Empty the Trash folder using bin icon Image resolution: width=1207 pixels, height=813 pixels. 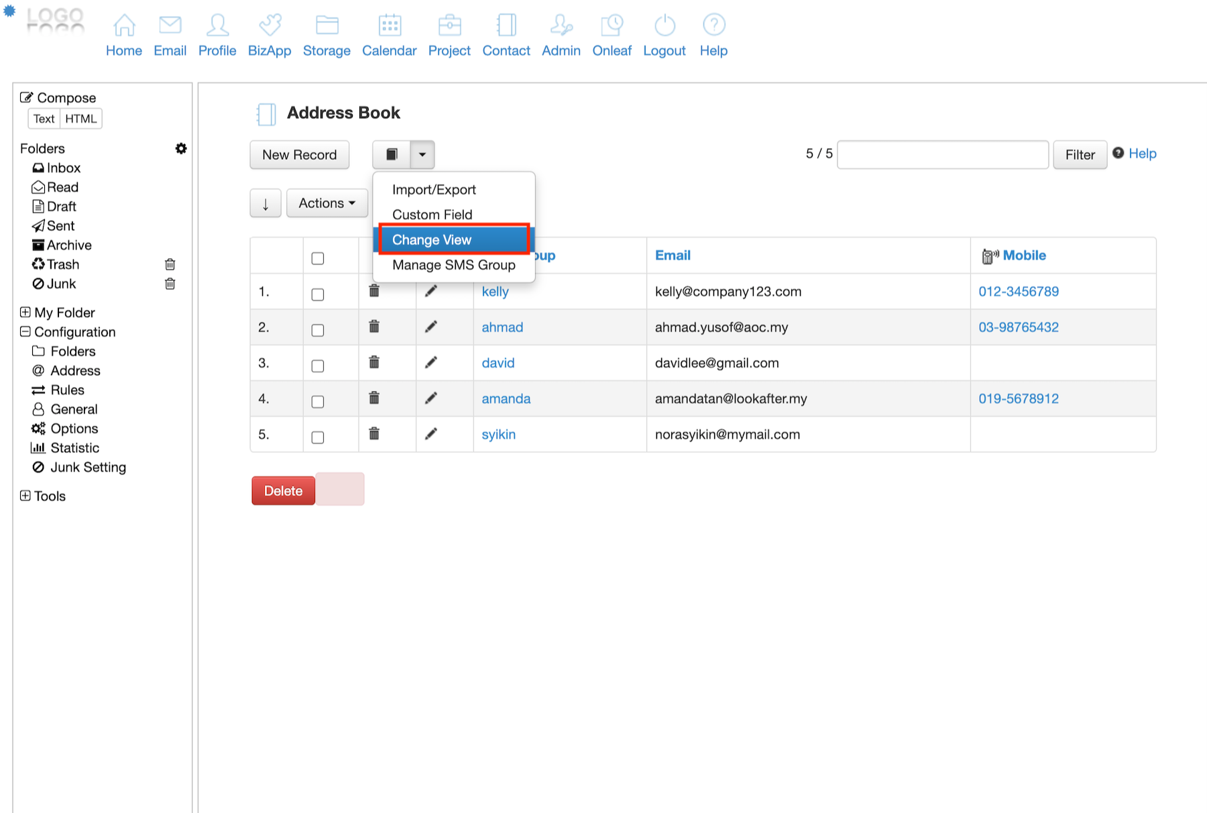click(x=170, y=264)
